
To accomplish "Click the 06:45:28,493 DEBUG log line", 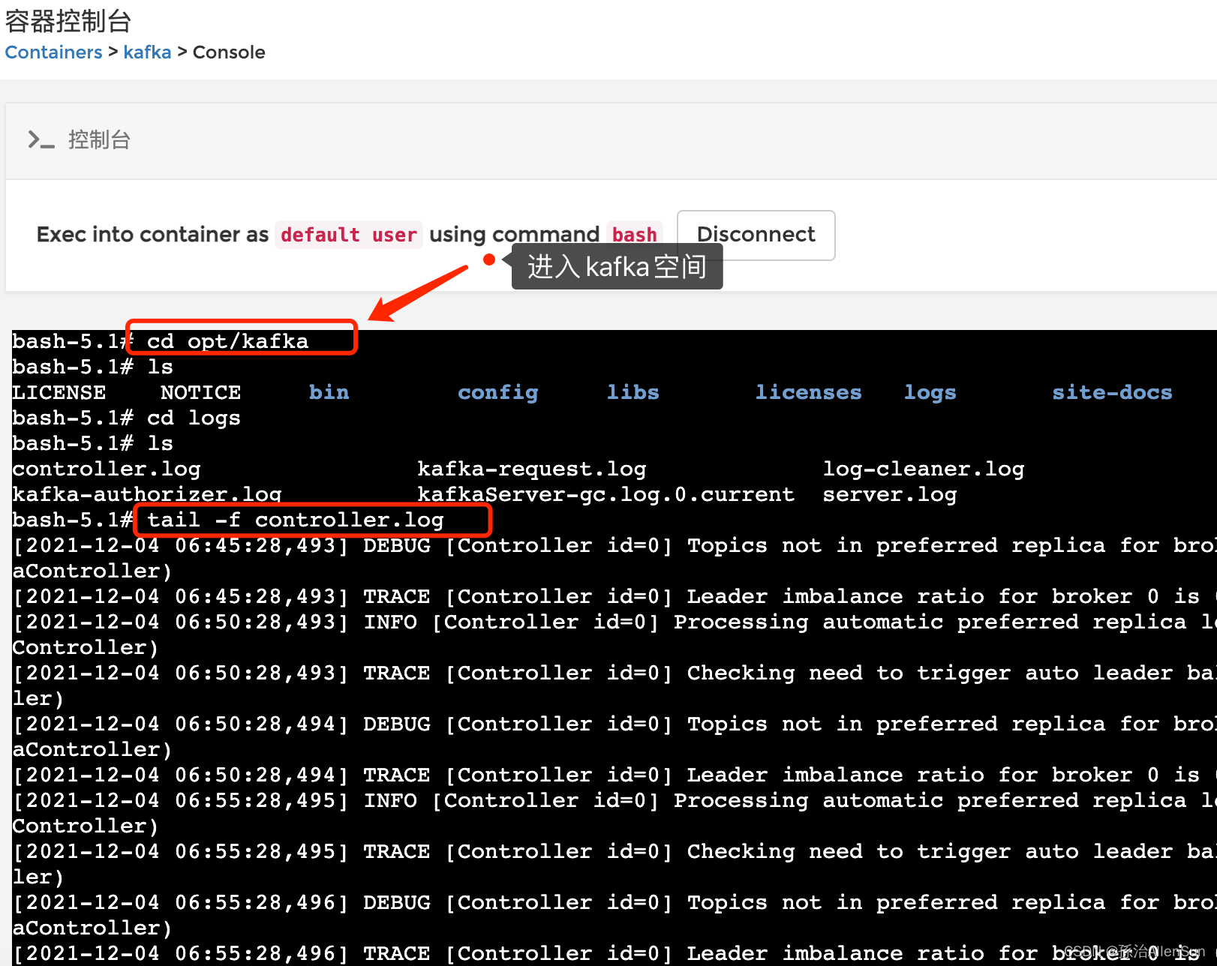I will pyautogui.click(x=615, y=558).
